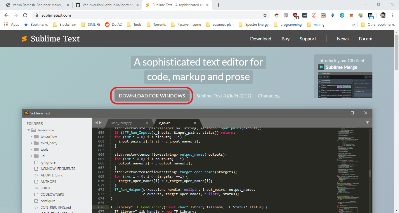Image resolution: width=399 pixels, height=213 pixels.
Task: Expand the tools folder
Action: point(32,150)
